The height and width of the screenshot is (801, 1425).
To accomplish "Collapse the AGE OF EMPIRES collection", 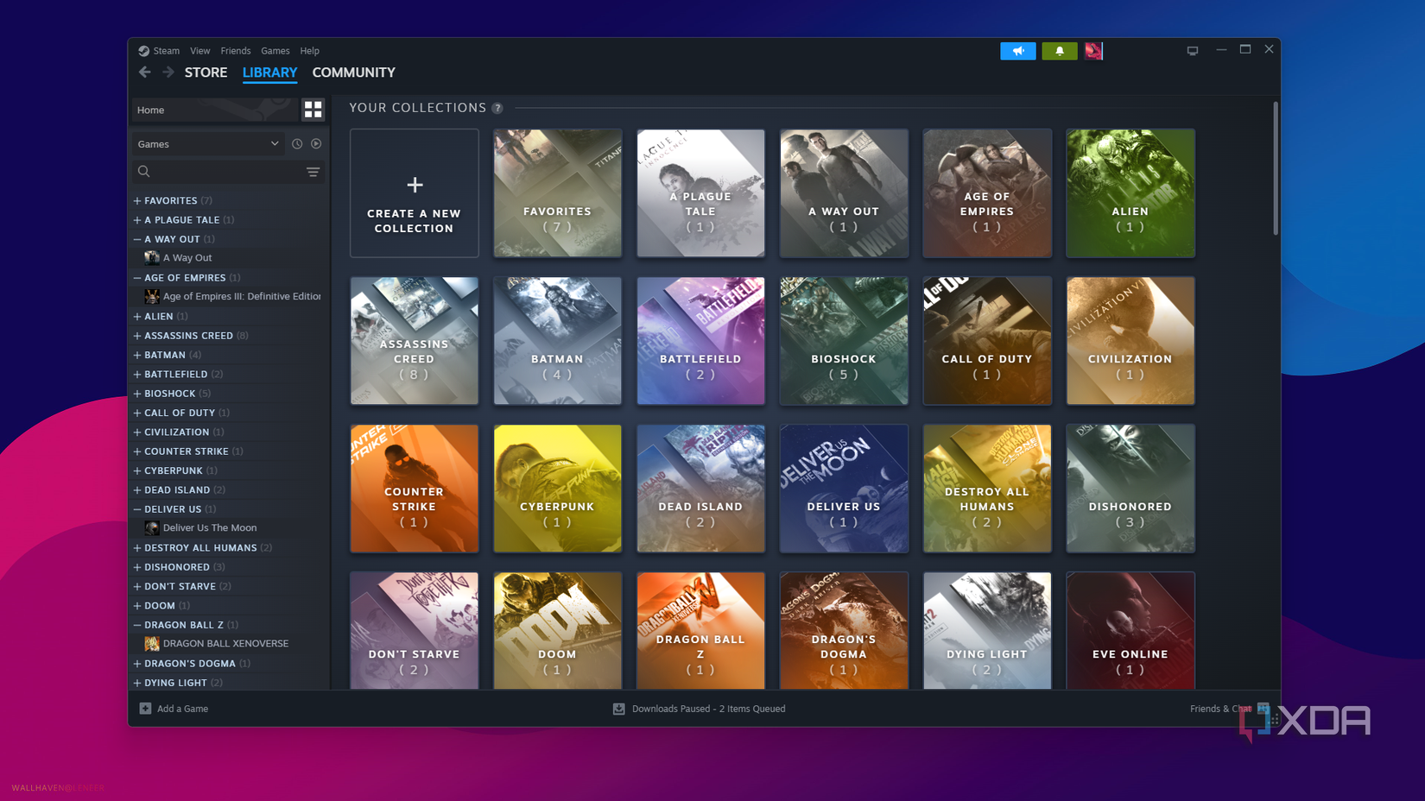I will (136, 277).
